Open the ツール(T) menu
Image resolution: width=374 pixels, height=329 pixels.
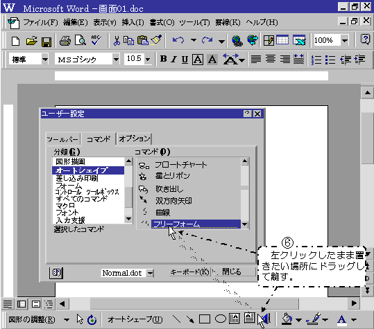coord(194,23)
